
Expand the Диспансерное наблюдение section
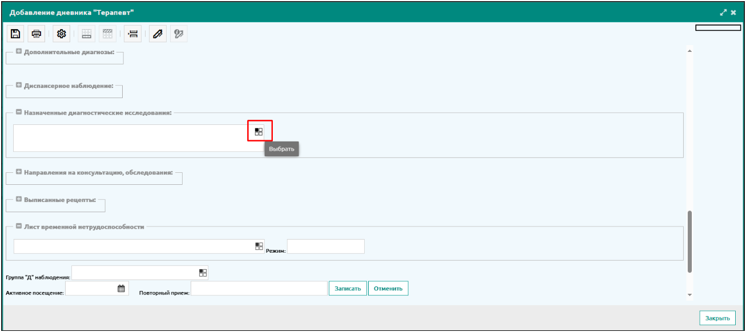click(19, 86)
